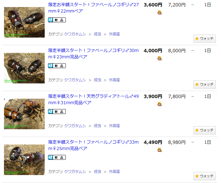Add the 3,600円 listing to the watch list
Viewport: 221px width, 183px height.
click(204, 38)
